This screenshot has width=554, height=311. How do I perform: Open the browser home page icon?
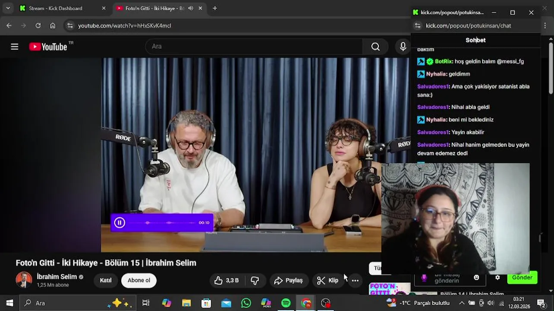(x=53, y=25)
